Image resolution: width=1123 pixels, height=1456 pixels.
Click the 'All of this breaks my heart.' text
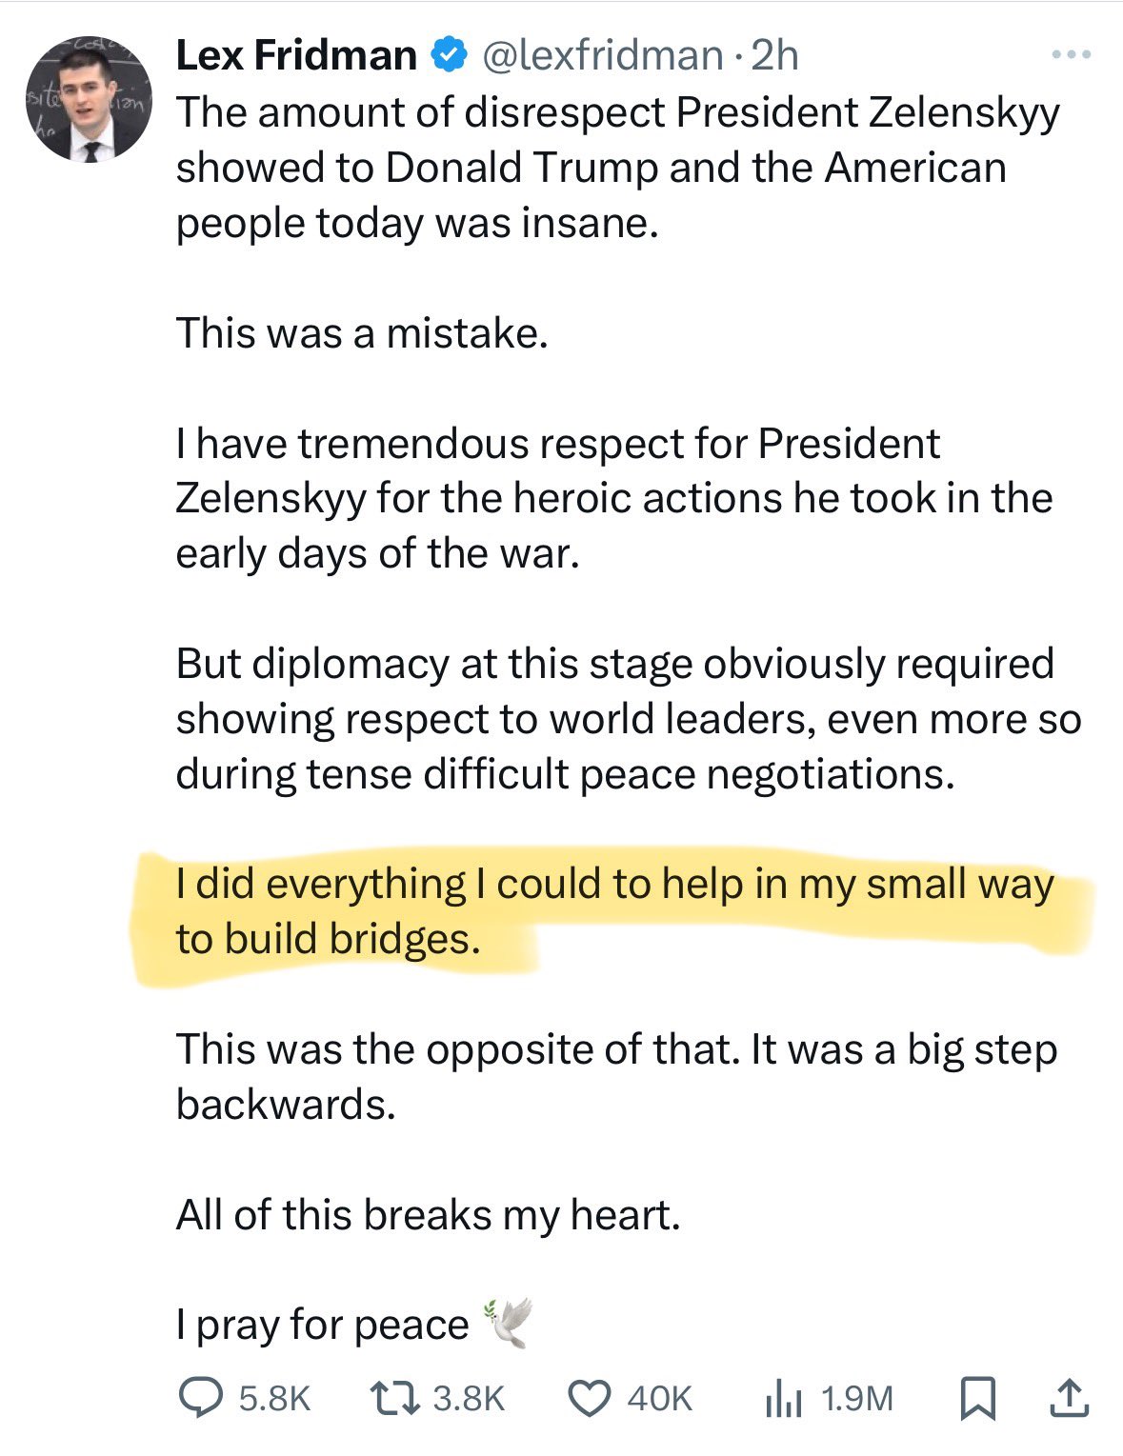[x=429, y=1215]
